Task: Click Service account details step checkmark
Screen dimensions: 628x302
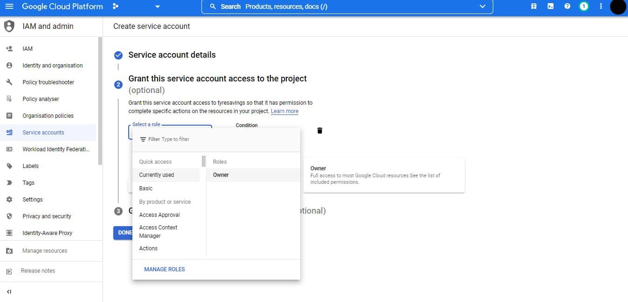Action: [x=118, y=55]
